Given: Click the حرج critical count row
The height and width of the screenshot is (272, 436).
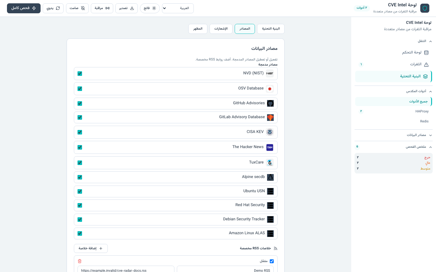Looking at the screenshot, I should (x=394, y=157).
